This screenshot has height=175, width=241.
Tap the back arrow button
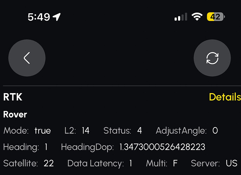tap(27, 58)
